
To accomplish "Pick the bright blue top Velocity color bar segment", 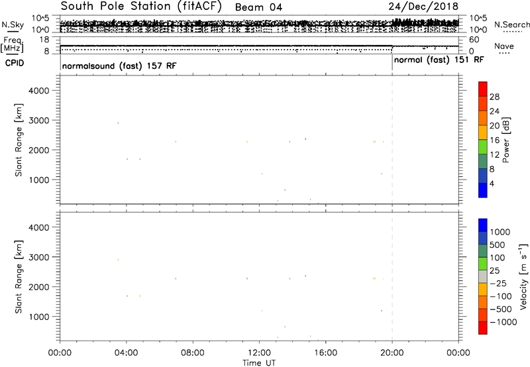I will pos(483,225).
